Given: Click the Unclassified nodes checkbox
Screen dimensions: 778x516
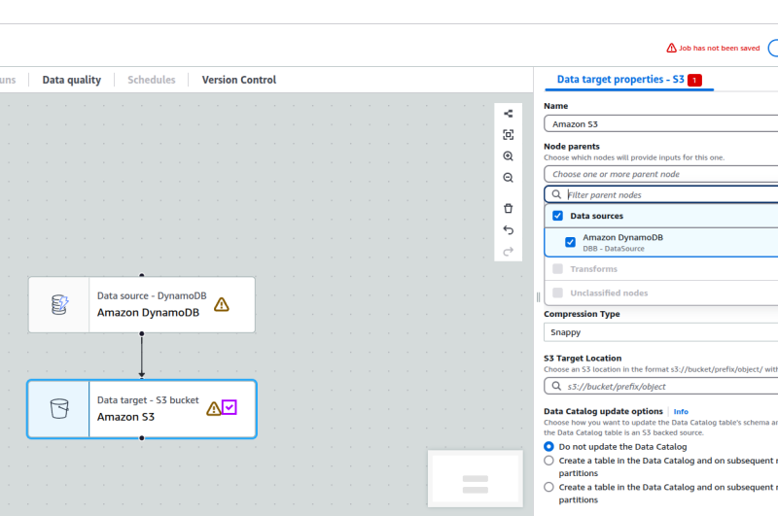Looking at the screenshot, I should pyautogui.click(x=557, y=292).
